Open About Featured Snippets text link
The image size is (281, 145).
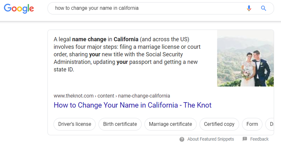click(x=210, y=139)
